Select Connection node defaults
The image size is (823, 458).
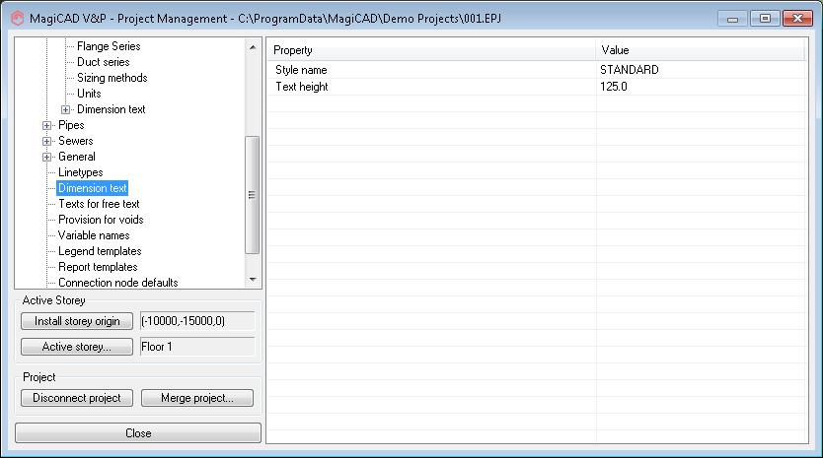tap(118, 283)
